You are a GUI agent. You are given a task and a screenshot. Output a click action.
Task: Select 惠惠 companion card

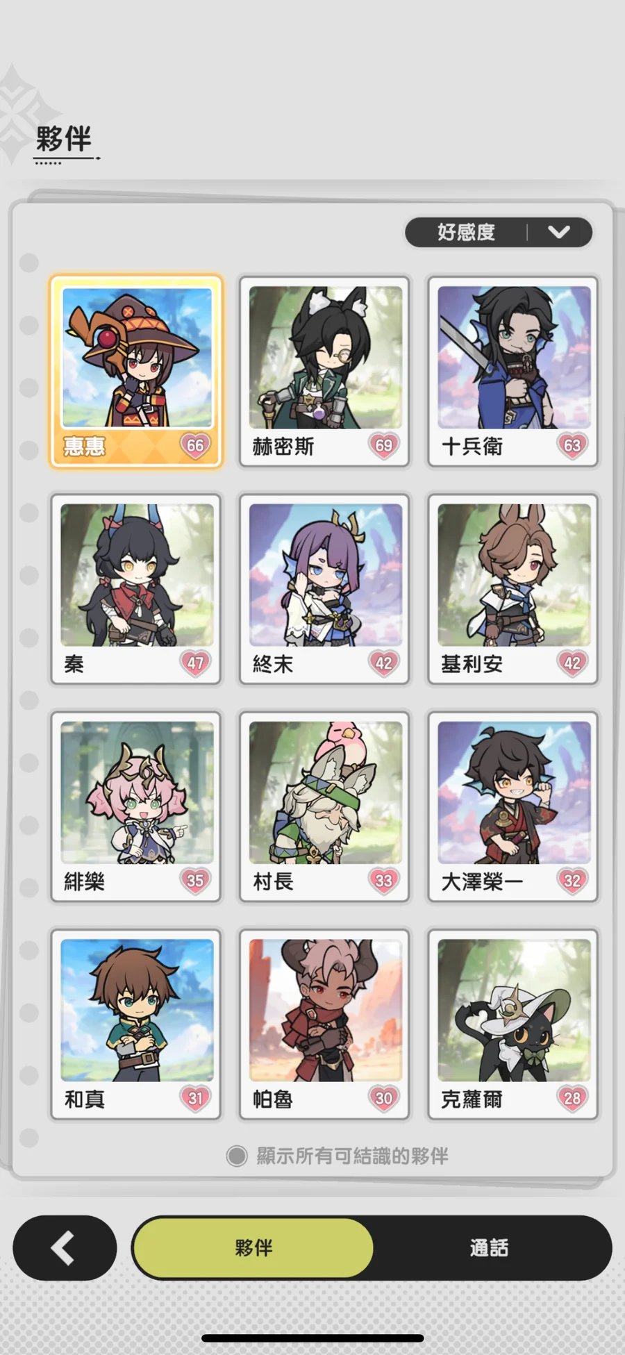pyautogui.click(x=136, y=372)
